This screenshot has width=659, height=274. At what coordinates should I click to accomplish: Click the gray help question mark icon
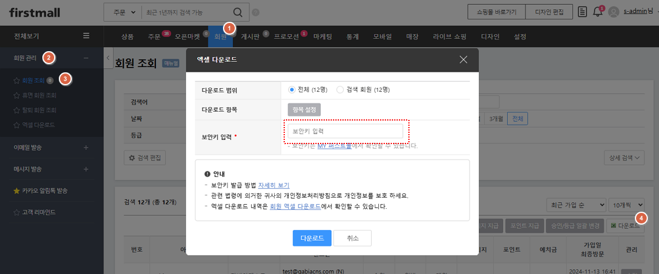pos(255,12)
